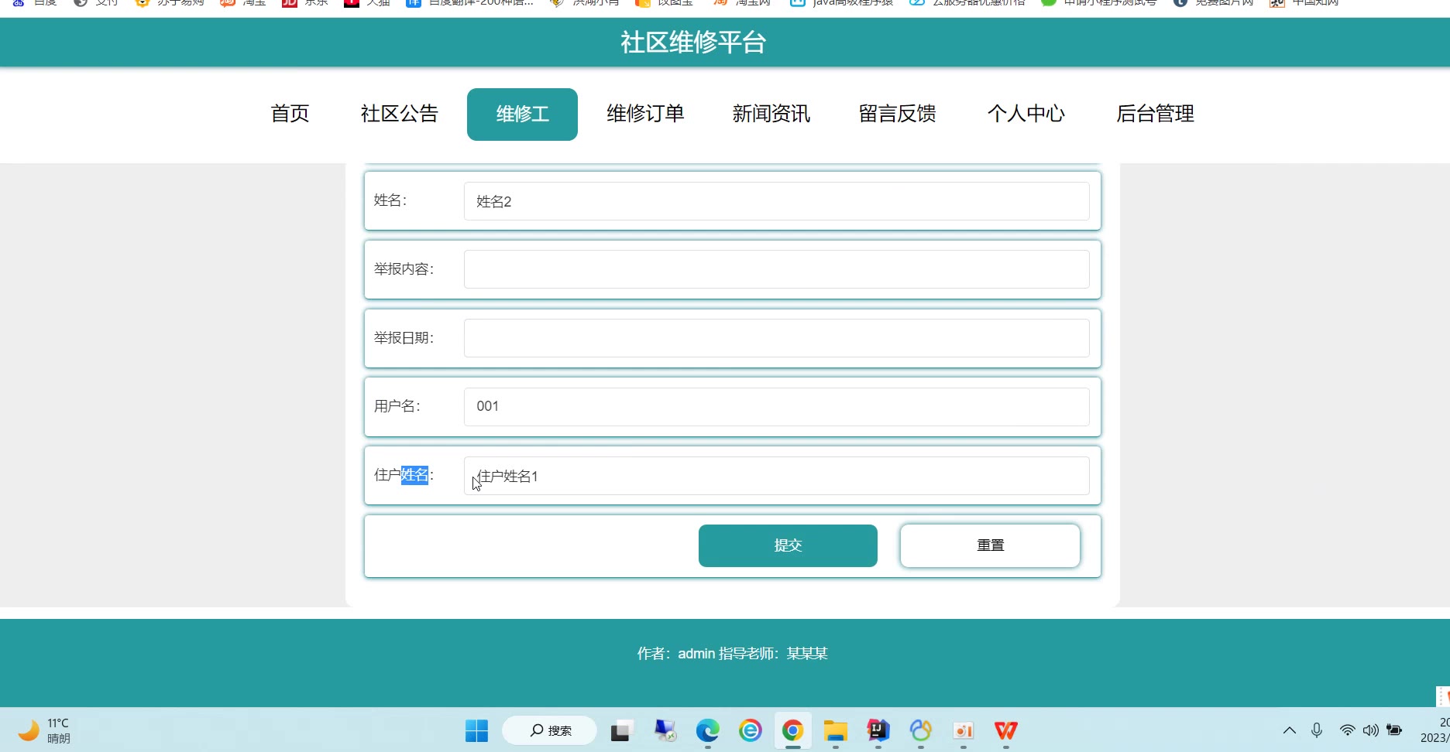This screenshot has width=1450, height=752.
Task: Go to the 首页 page
Action: 290,114
